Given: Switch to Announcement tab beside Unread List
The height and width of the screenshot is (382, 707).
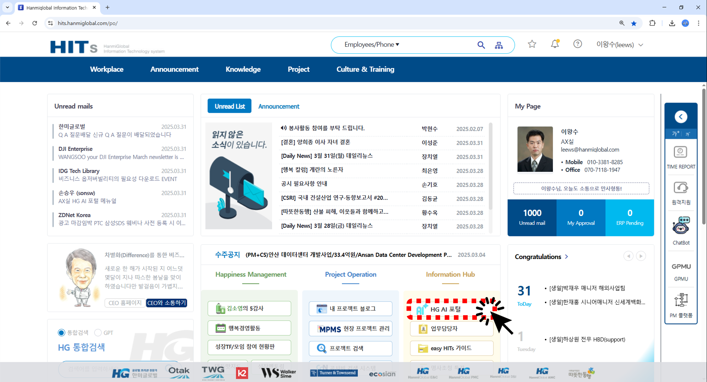Looking at the screenshot, I should (279, 106).
